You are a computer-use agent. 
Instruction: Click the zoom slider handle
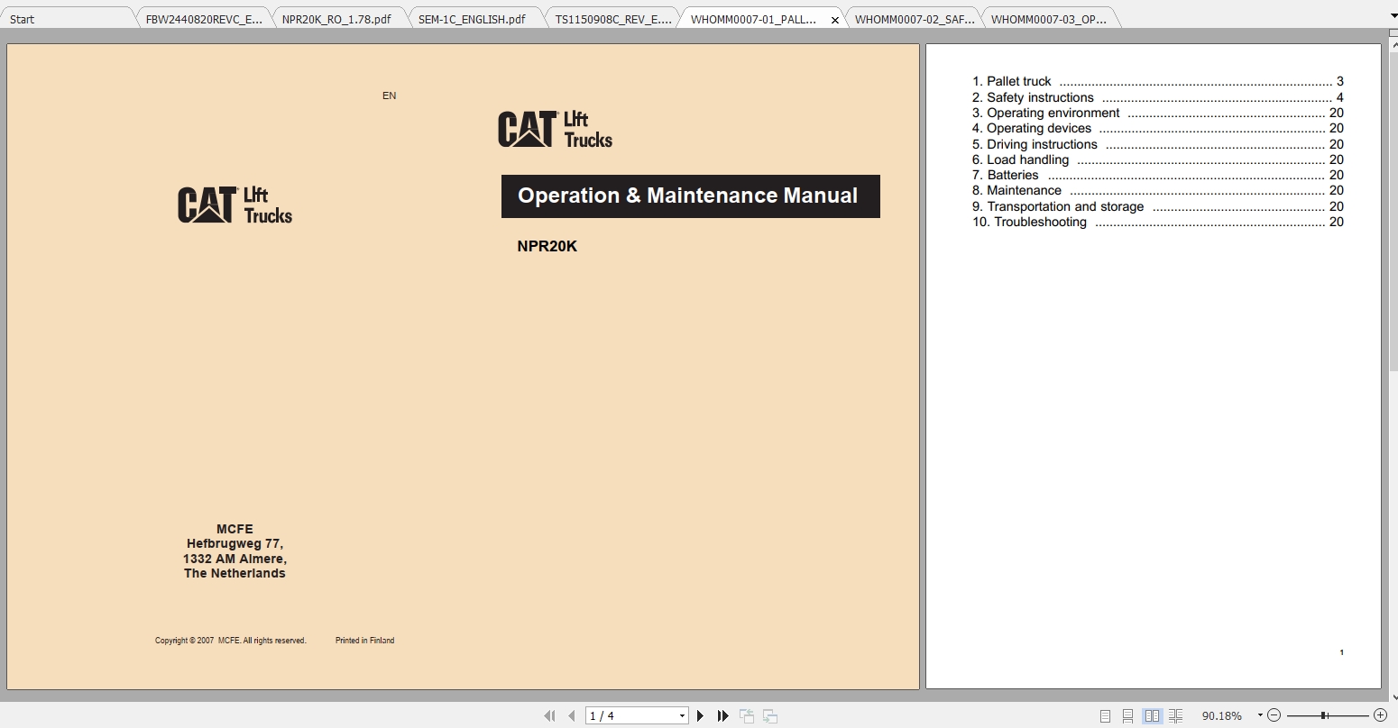tap(1323, 715)
